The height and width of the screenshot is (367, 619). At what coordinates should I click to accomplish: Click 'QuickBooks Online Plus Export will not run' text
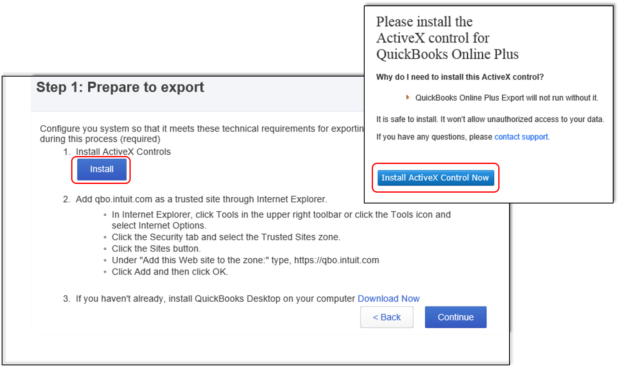[507, 98]
